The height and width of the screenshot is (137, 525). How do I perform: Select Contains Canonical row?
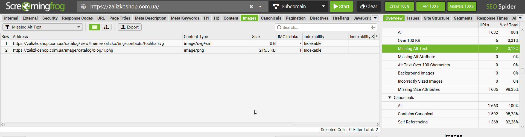(x=450, y=114)
